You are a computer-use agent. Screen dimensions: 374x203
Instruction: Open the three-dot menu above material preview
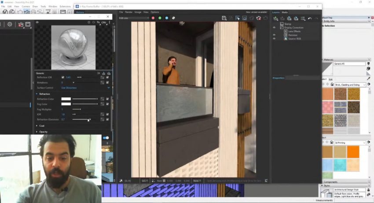point(110,22)
